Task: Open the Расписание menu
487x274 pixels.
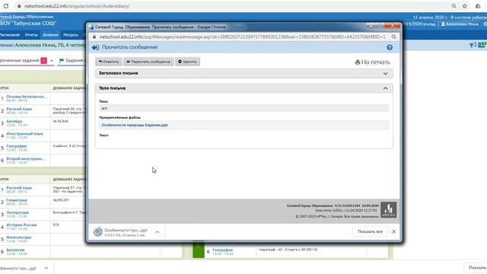Action: pos(9,35)
